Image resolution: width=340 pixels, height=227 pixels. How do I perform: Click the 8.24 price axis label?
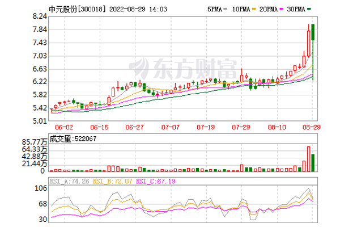coord(39,17)
